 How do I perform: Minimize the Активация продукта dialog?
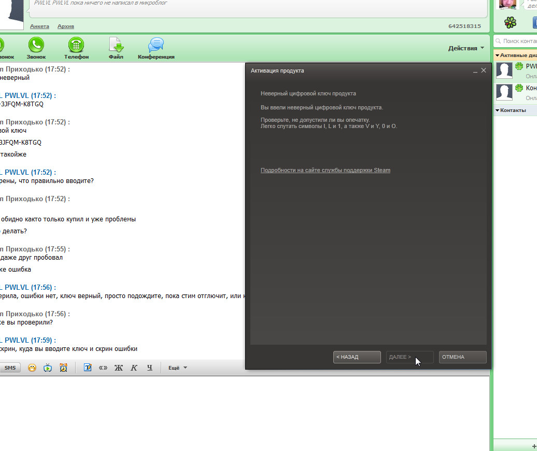click(x=475, y=71)
